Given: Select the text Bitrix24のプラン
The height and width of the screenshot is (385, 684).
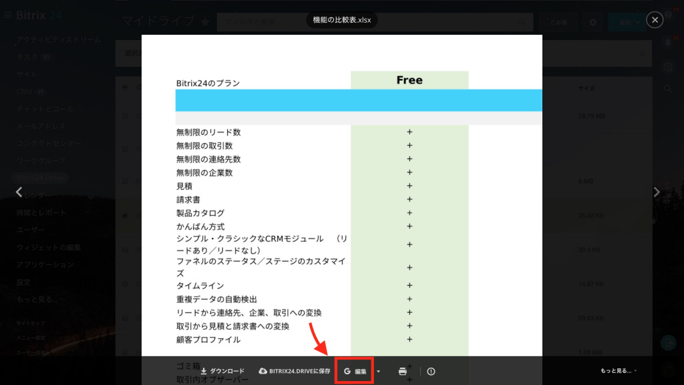Looking at the screenshot, I should (x=208, y=83).
